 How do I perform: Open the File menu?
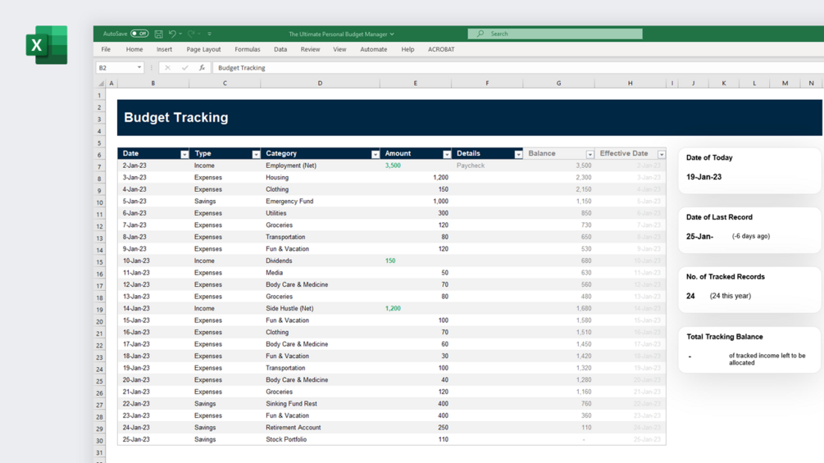106,49
